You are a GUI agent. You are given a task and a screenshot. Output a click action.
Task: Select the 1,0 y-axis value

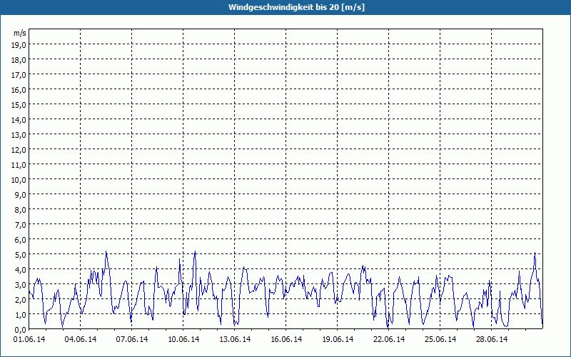[21, 315]
